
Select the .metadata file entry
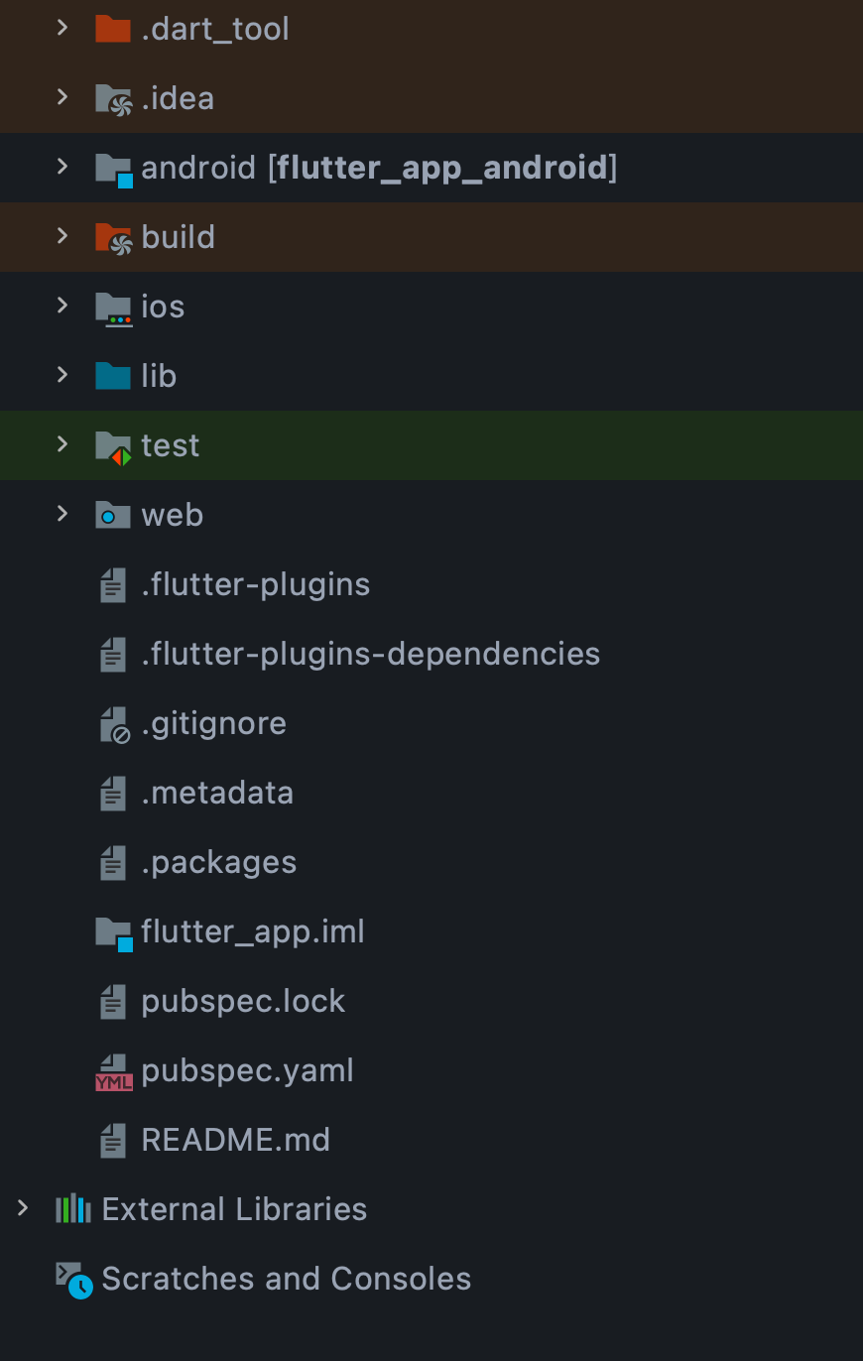(x=217, y=793)
